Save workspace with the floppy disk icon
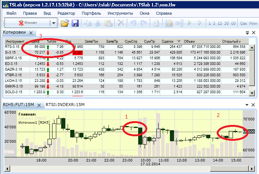259x174 pixels. [75, 23]
